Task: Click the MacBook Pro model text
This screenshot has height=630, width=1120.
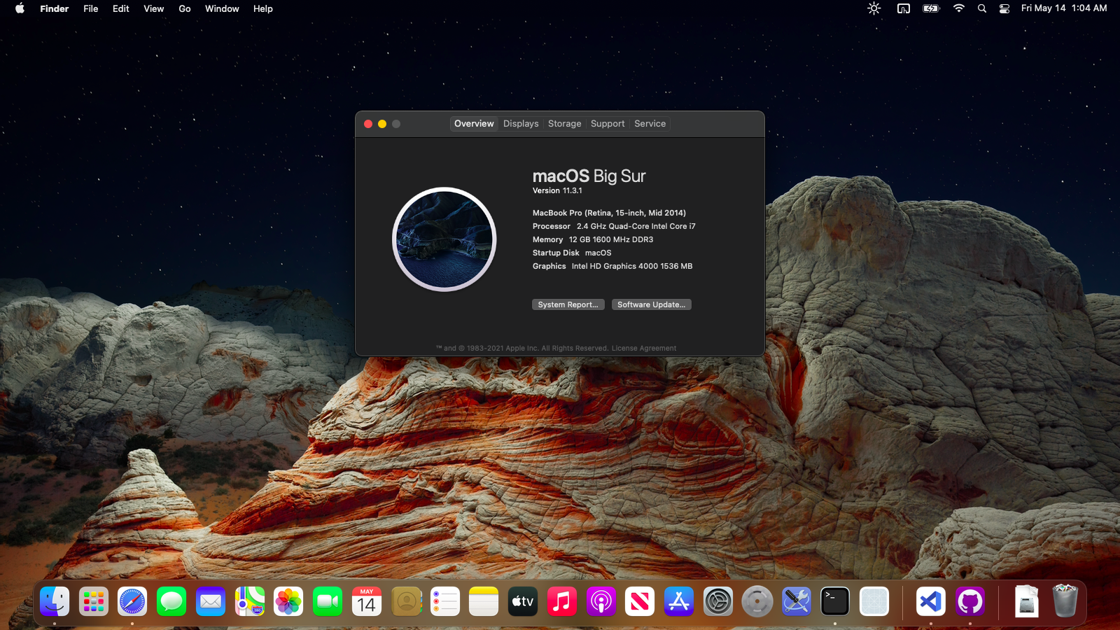Action: [x=609, y=213]
